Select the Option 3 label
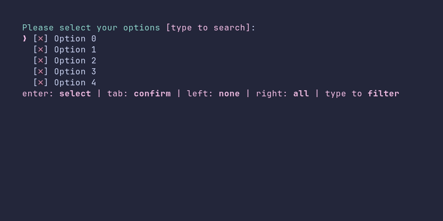 (x=75, y=72)
